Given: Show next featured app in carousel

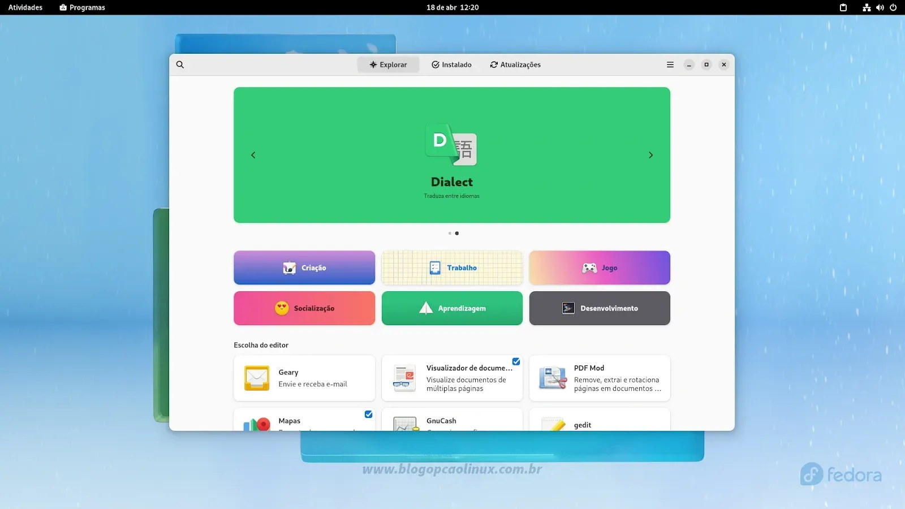Looking at the screenshot, I should pos(650,155).
